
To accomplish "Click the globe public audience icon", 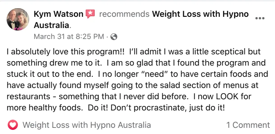I will pos(114,37).
